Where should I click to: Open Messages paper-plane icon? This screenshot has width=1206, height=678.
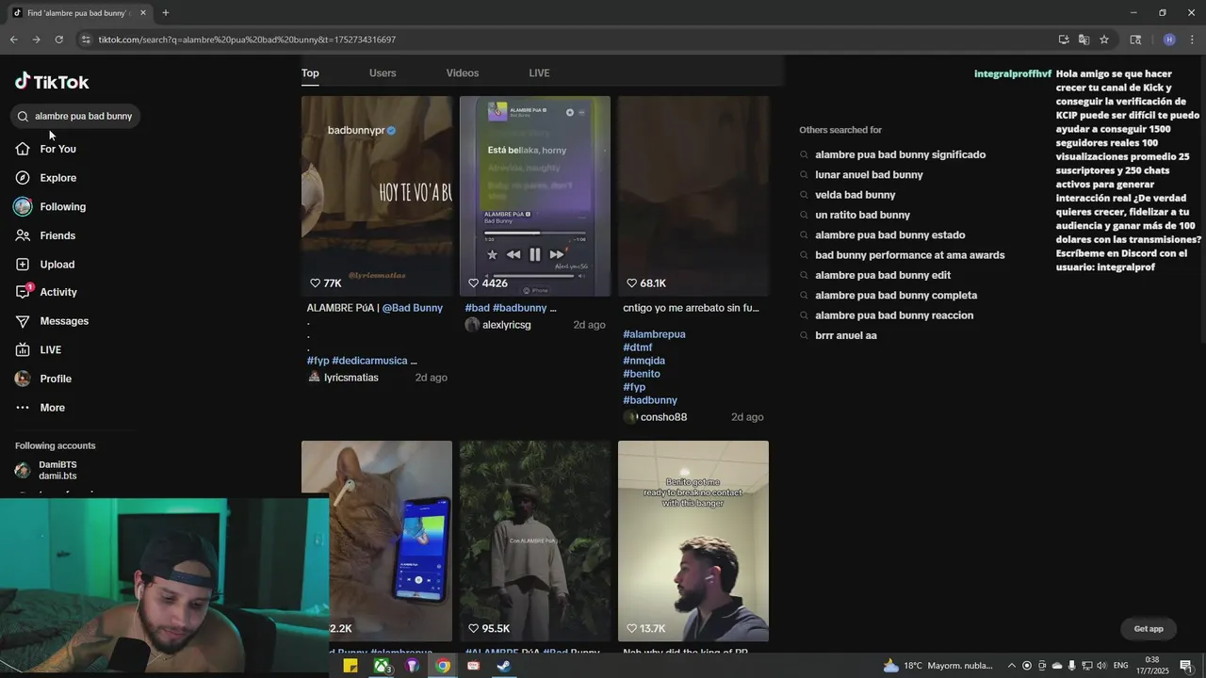pos(23,321)
